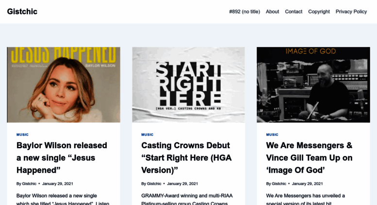Image resolution: width=377 pixels, height=205 pixels.
Task: Select Music category above We Are Messengers post
Action: click(x=272, y=135)
